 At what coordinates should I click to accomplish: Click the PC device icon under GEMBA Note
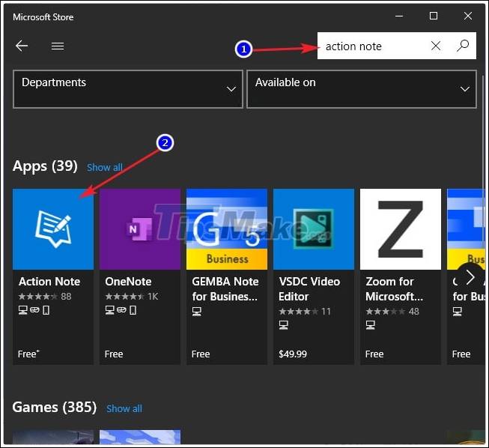[196, 311]
